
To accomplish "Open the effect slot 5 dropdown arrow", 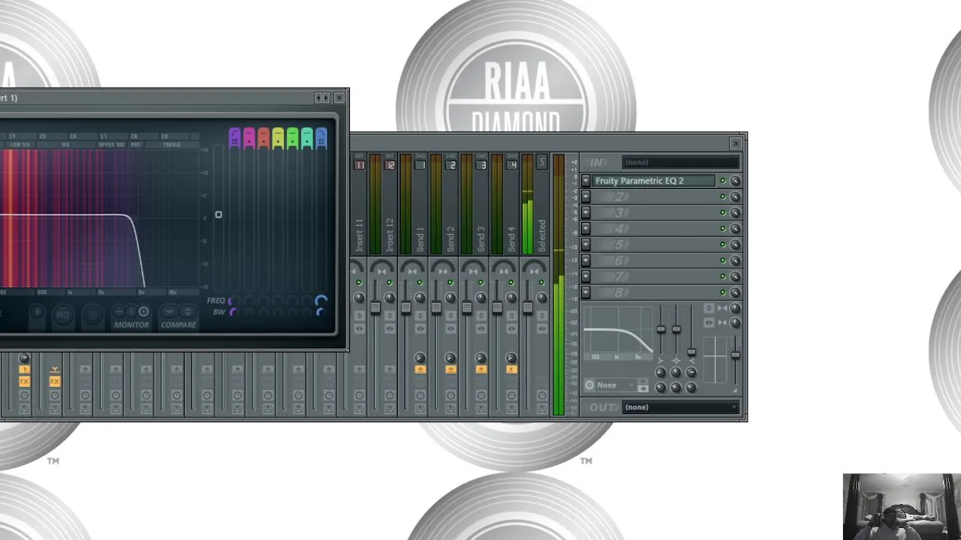I will tap(586, 244).
